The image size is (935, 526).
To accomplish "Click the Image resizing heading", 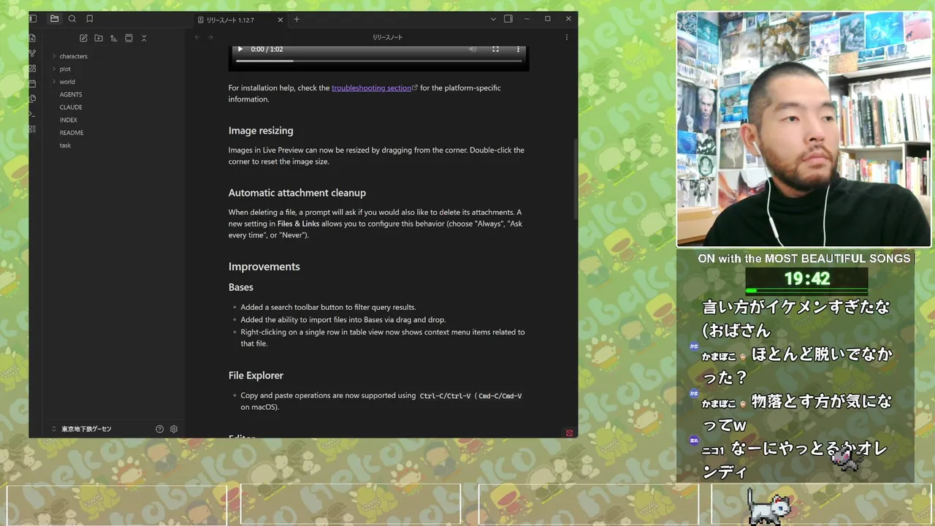I will tap(261, 131).
